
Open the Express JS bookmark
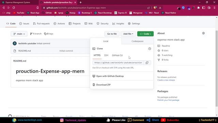tap(121, 13)
